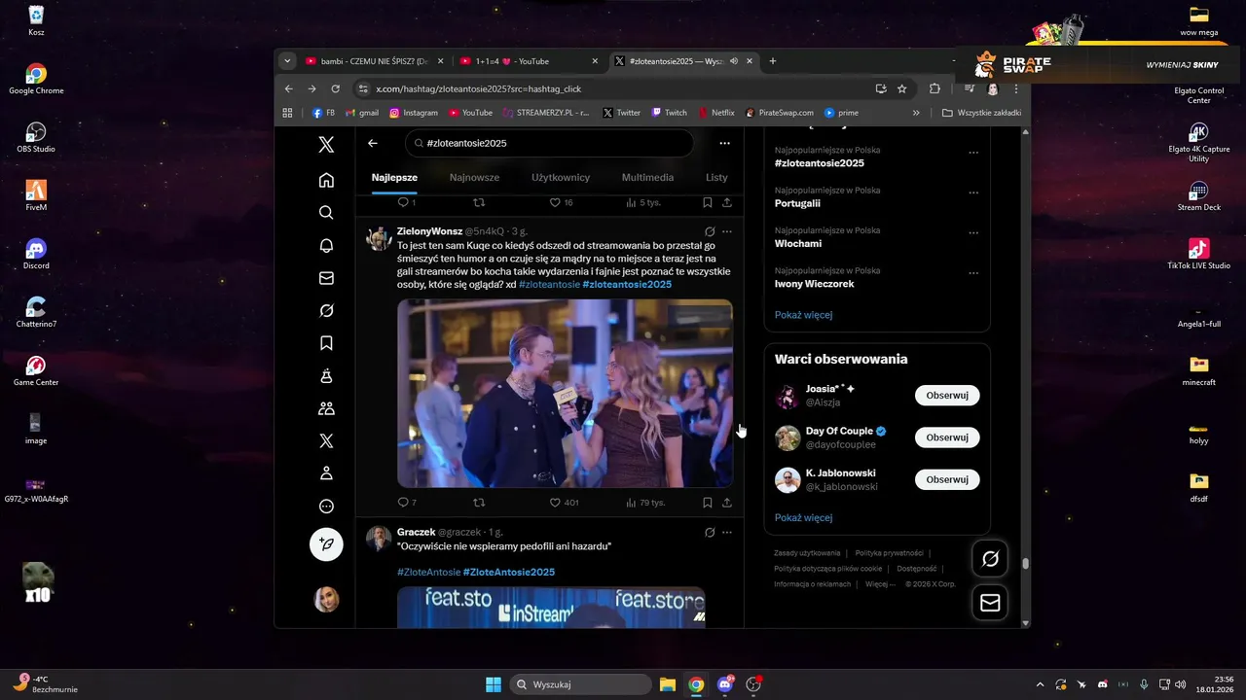Open search options three-dot menu
1246x700 pixels.
pyautogui.click(x=724, y=143)
